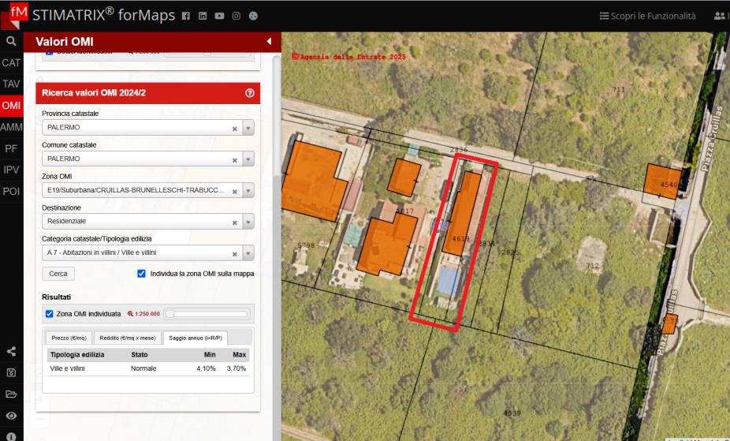Expand the Provincia catastale dropdown arrow

pyautogui.click(x=248, y=128)
